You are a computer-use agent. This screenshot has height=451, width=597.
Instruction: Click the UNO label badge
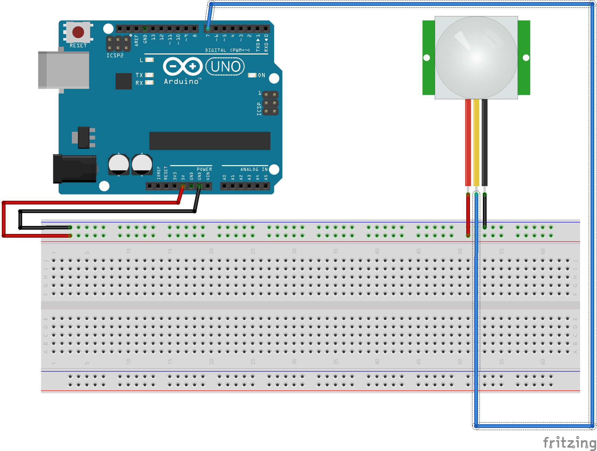[x=225, y=66]
